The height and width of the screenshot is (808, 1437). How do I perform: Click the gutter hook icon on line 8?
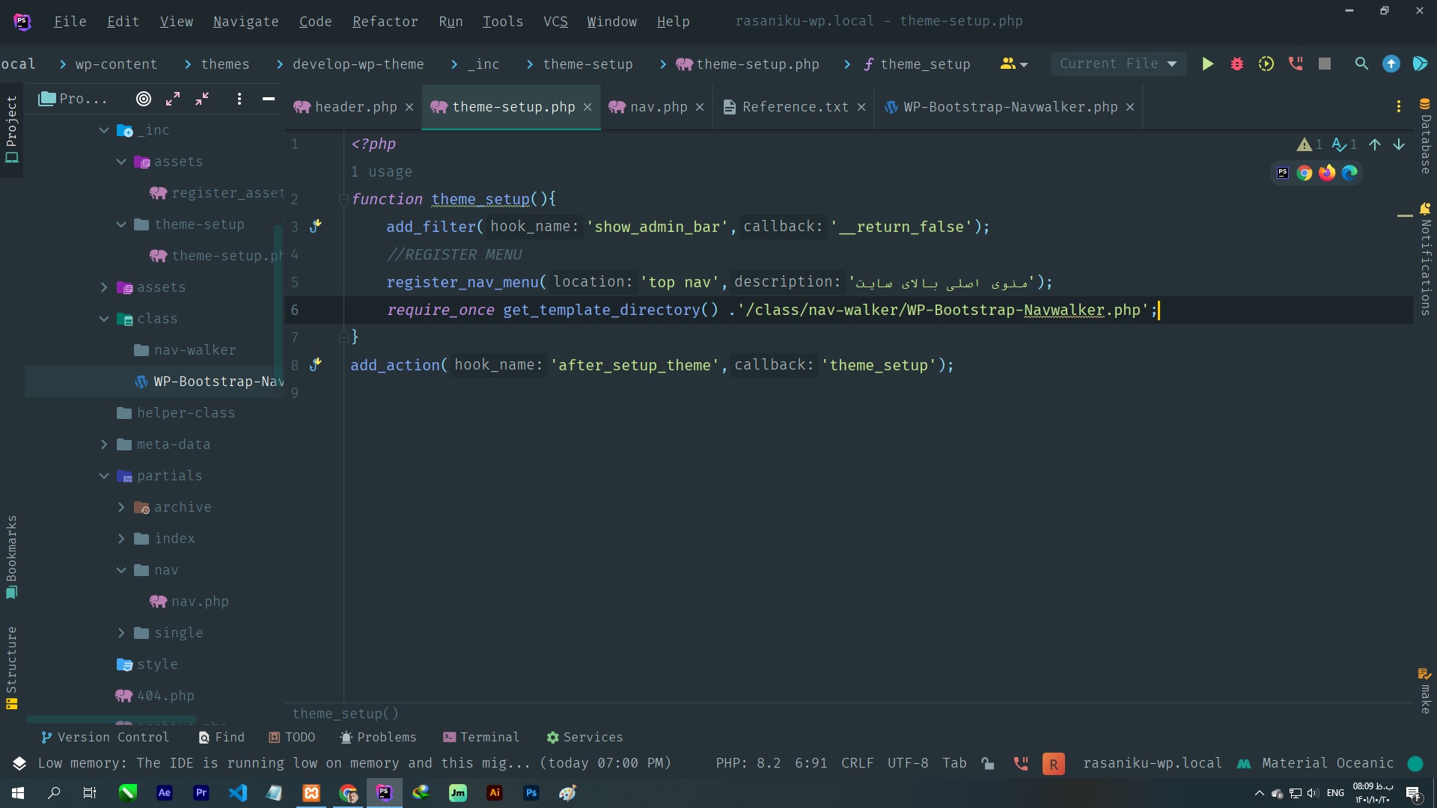click(316, 364)
